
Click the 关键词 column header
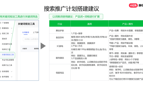25,49
